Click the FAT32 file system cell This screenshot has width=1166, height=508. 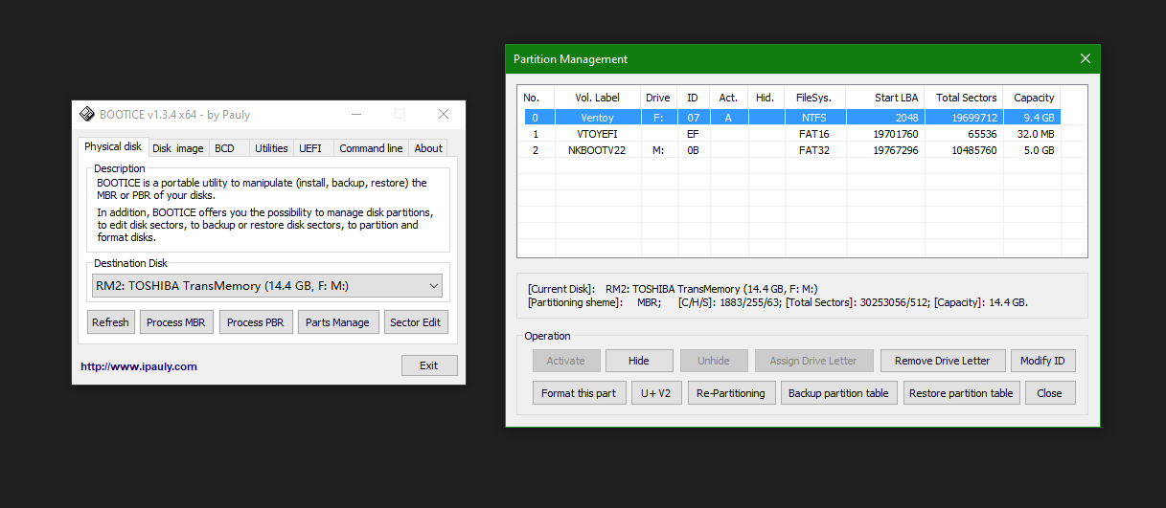pyautogui.click(x=814, y=150)
